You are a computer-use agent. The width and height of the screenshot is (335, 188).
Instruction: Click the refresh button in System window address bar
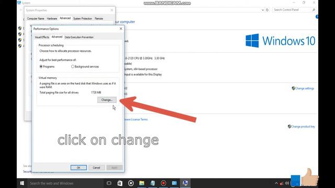267,10
